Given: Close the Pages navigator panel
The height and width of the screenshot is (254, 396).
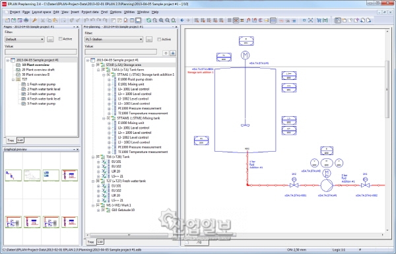Looking at the screenshot, I should click(77, 27).
